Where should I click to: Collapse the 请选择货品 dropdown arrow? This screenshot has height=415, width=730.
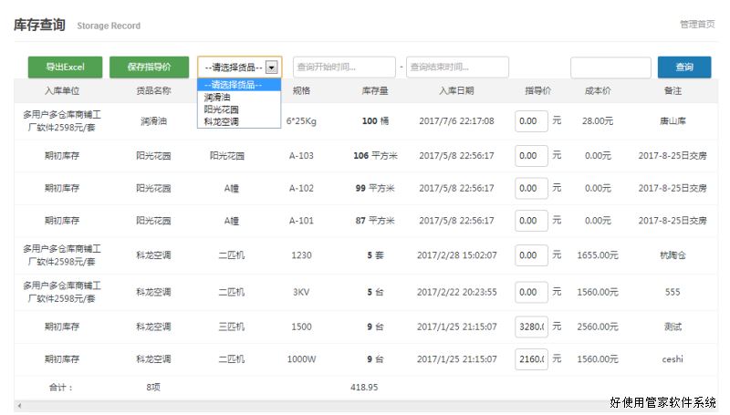pos(271,67)
